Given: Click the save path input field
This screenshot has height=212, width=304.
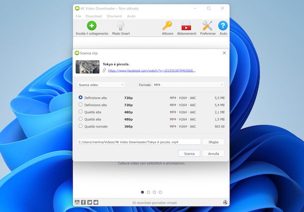Looking at the screenshot, I should point(139,142).
